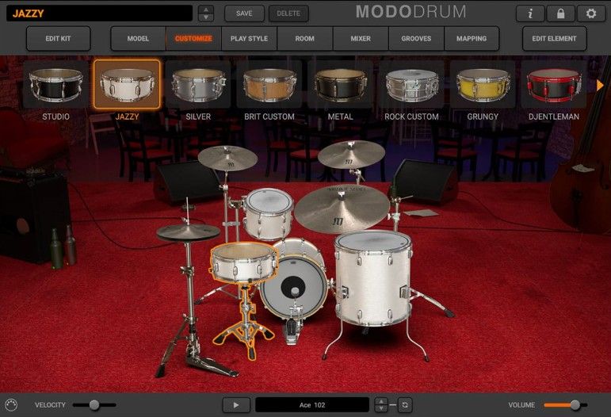This screenshot has height=417, width=611.
Task: Click the MIDI connector icon bottom-left
Action: (x=10, y=404)
